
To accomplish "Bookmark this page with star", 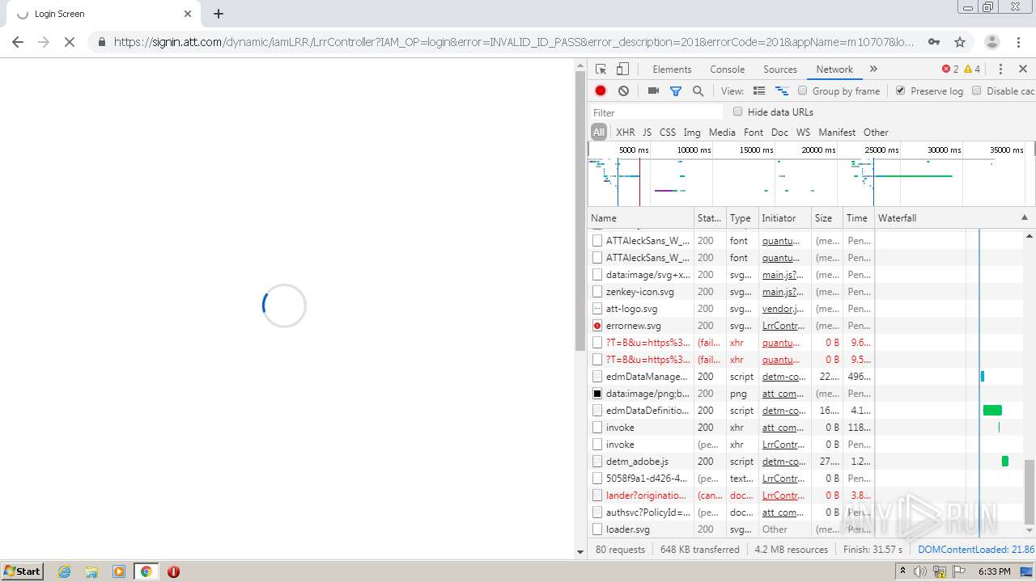I will point(960,42).
